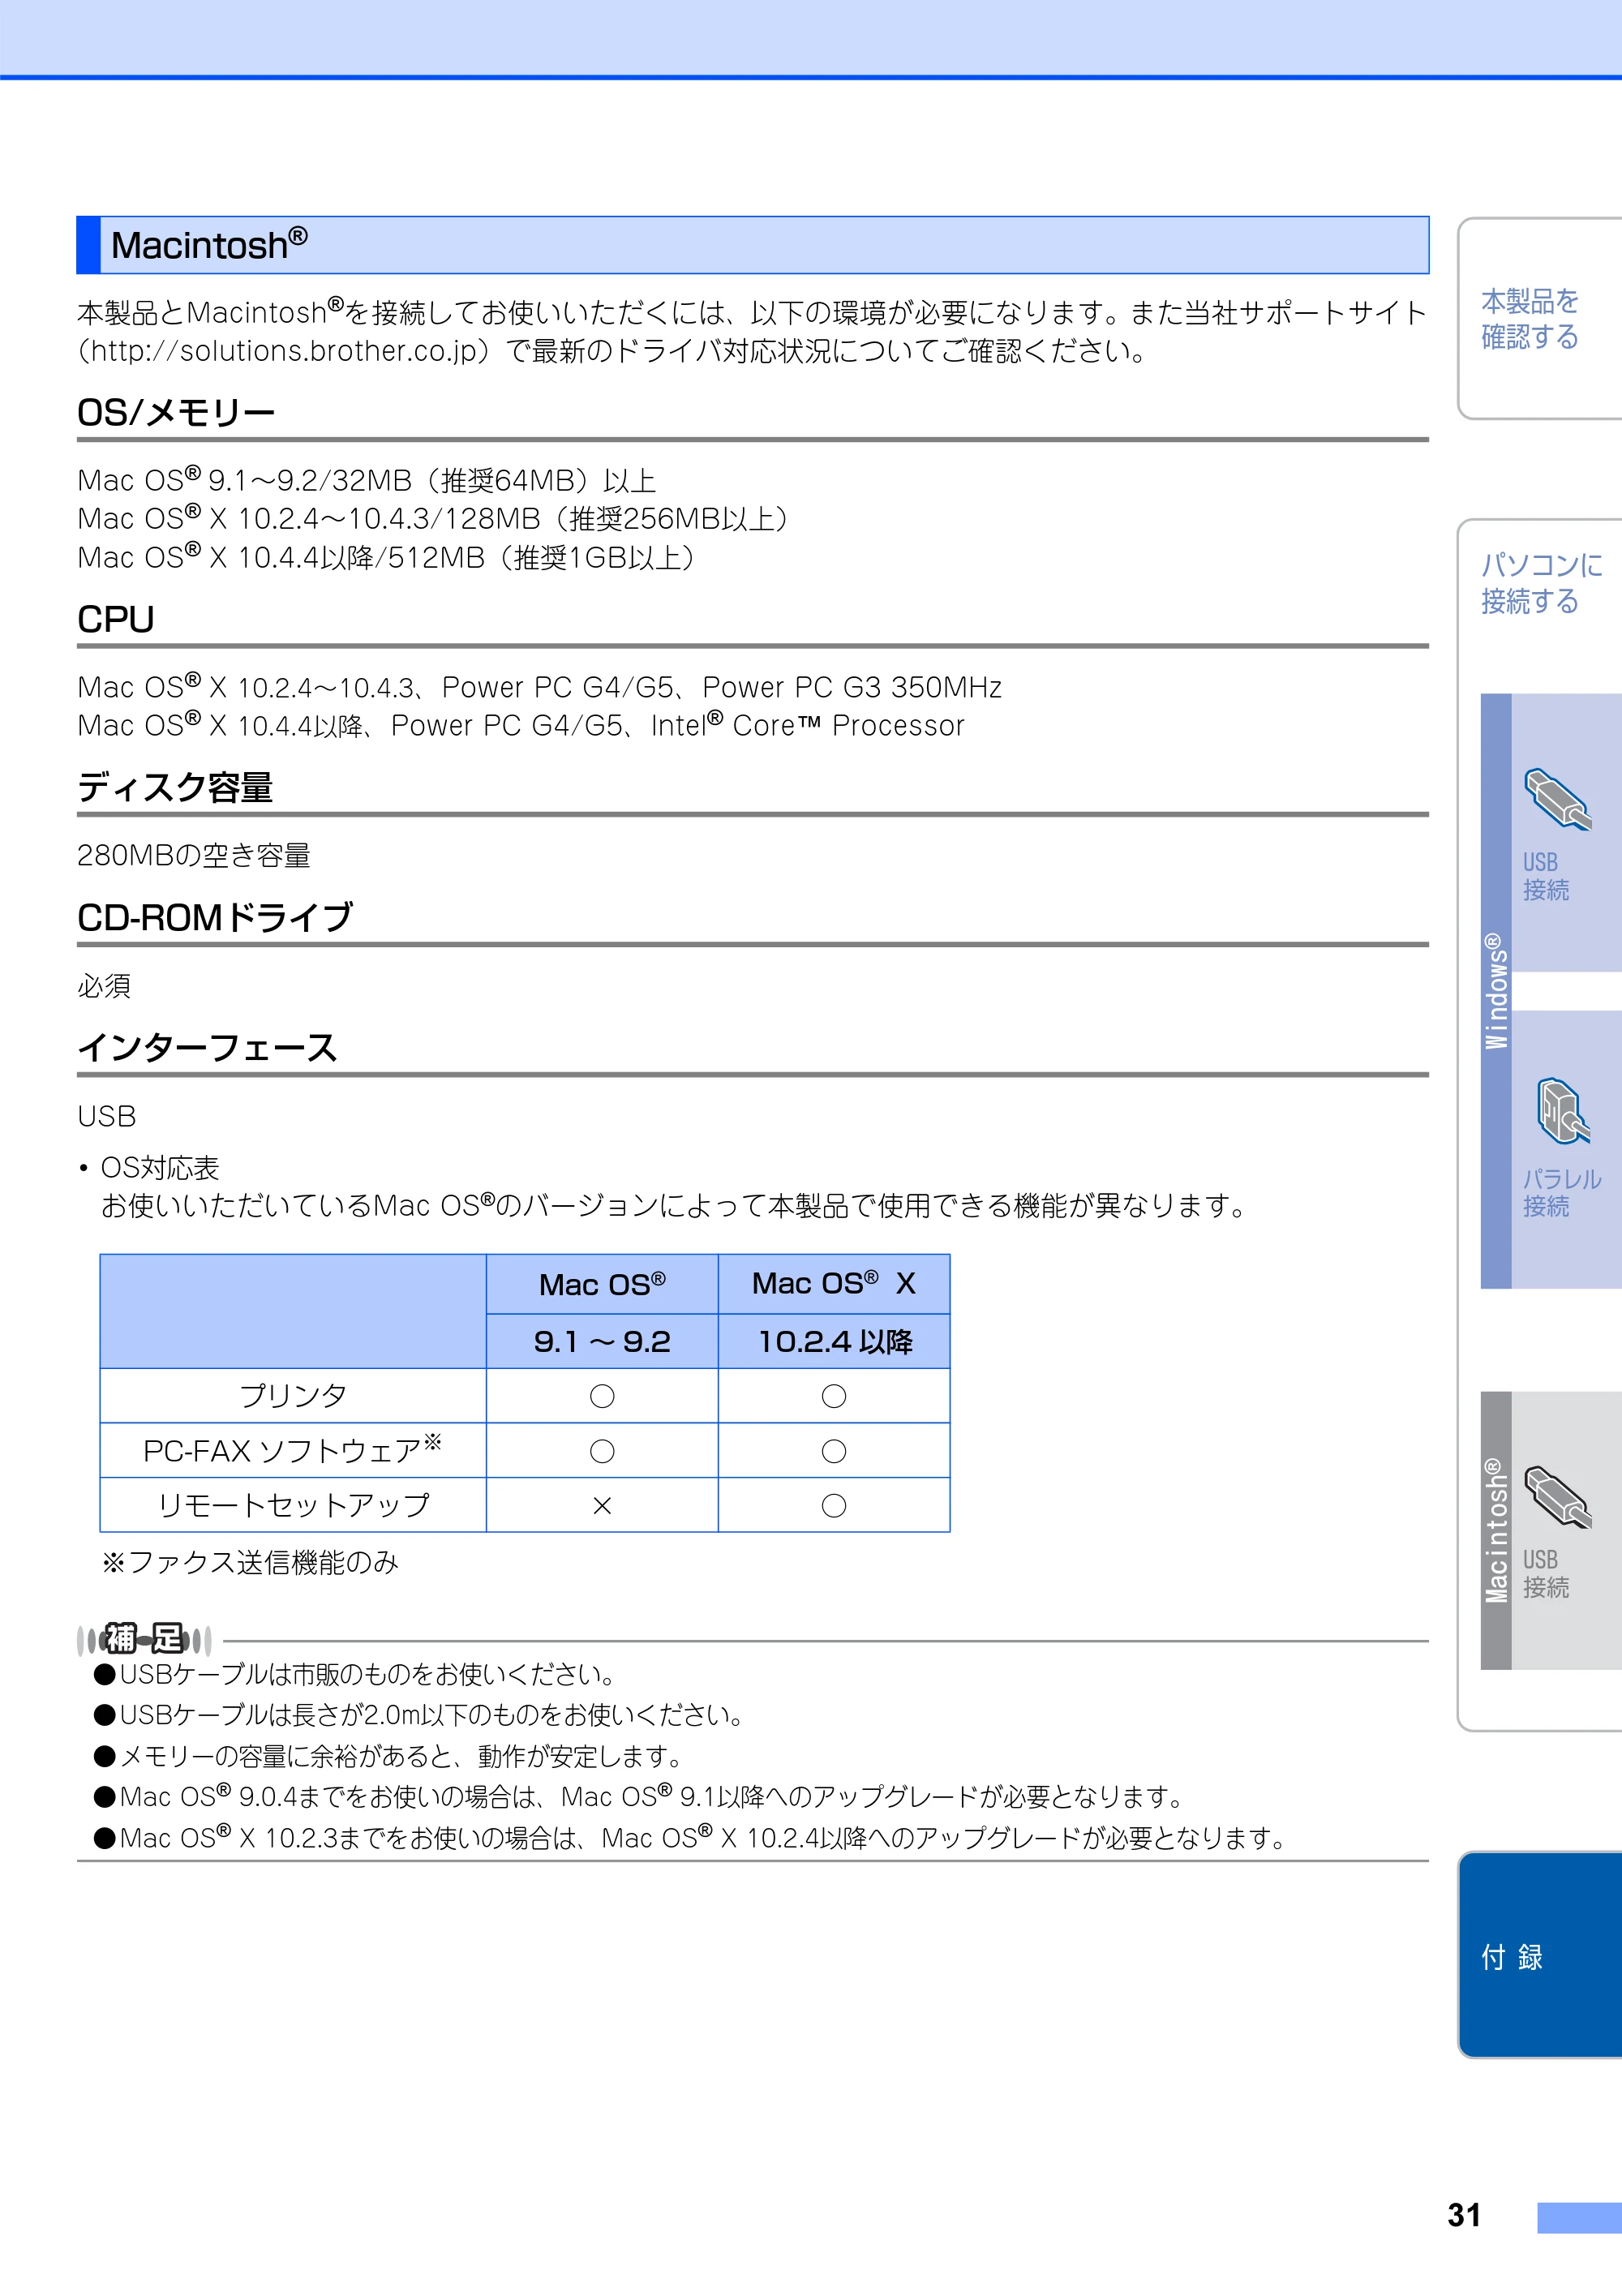Click the USBケーブルは市販のもの note line
Viewport: 1622px width, 2296px height.
coord(355,1674)
